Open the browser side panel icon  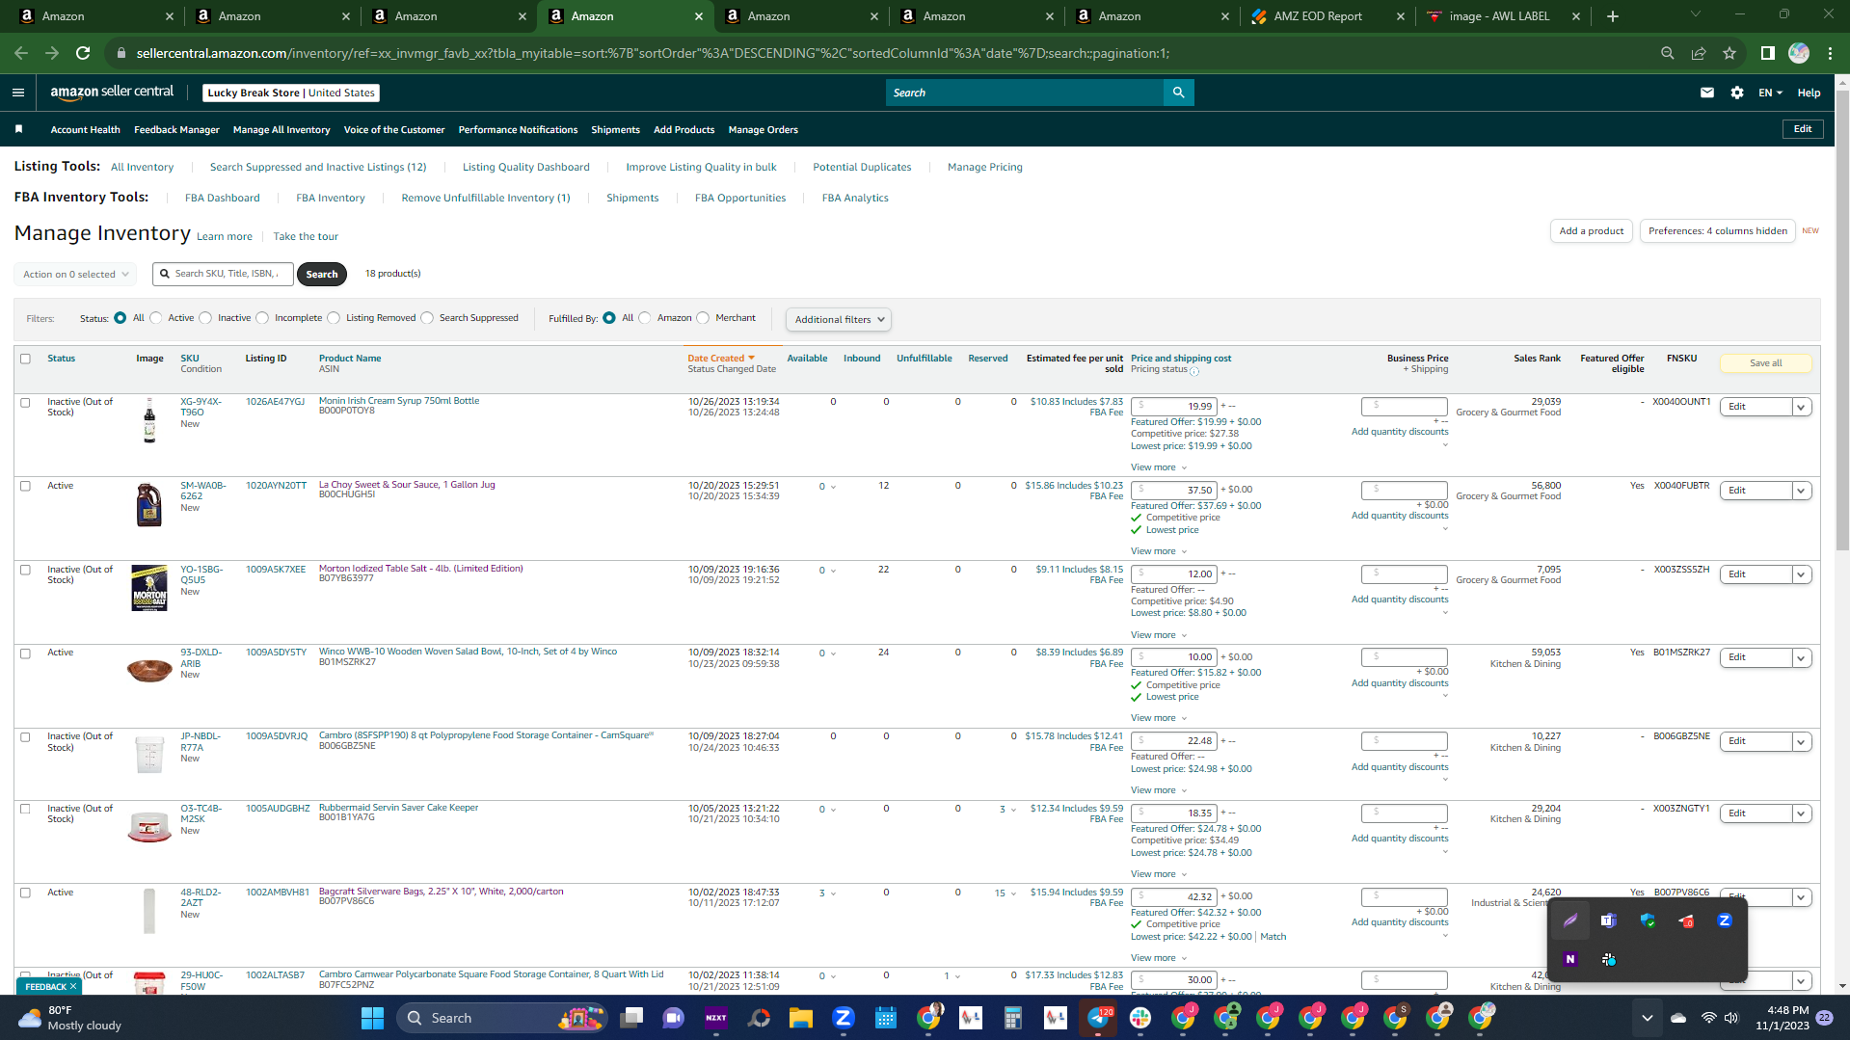[x=1767, y=53]
